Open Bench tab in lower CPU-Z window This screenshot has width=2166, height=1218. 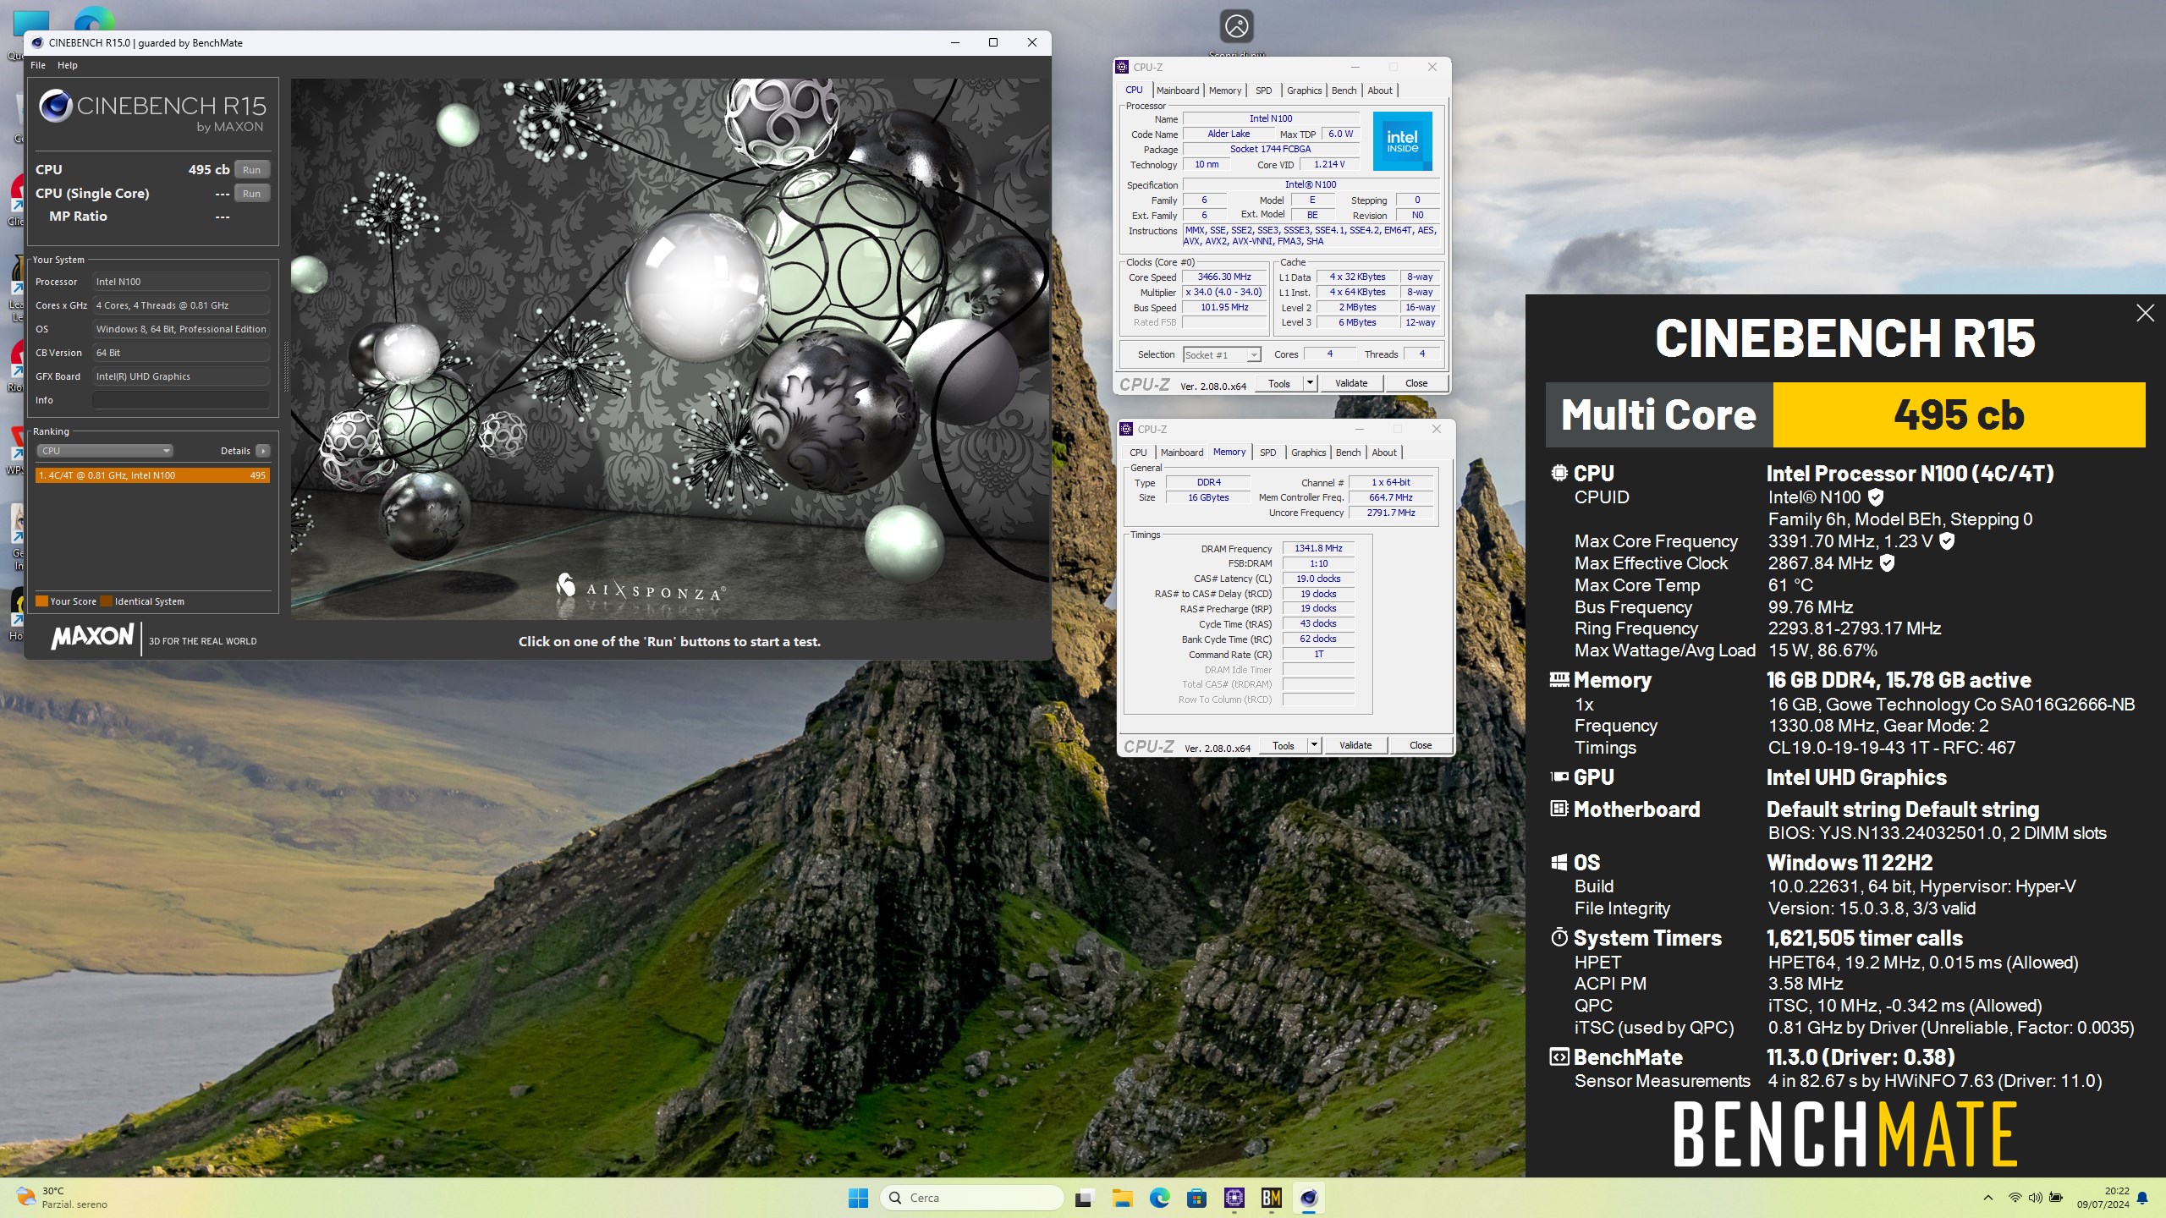click(1348, 453)
